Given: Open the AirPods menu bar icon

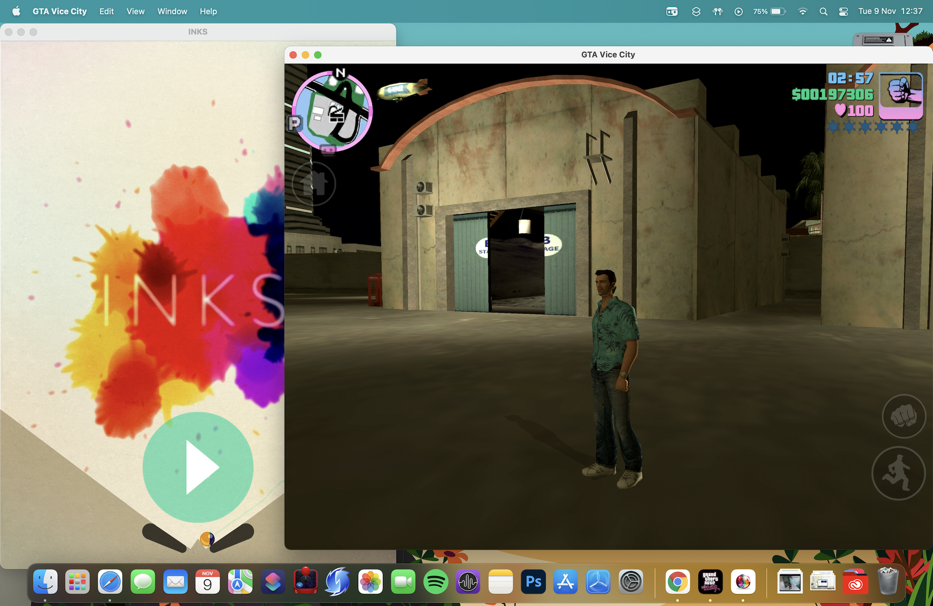Looking at the screenshot, I should pos(718,11).
